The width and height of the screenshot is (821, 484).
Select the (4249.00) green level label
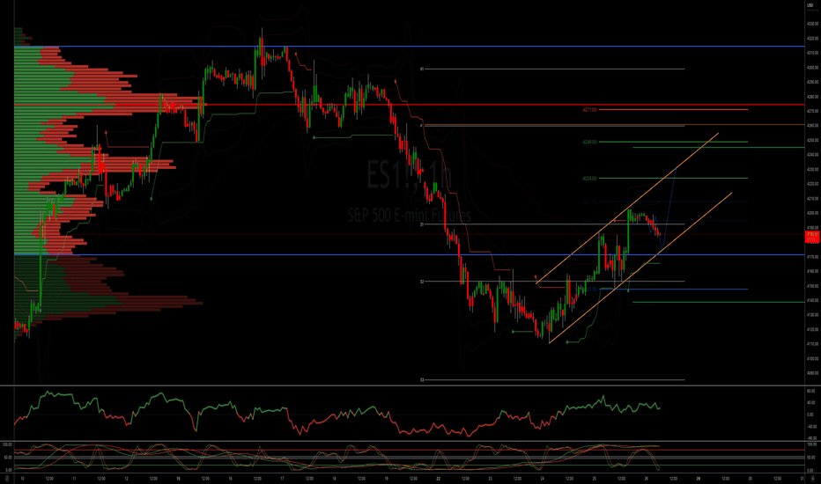[x=589, y=142]
